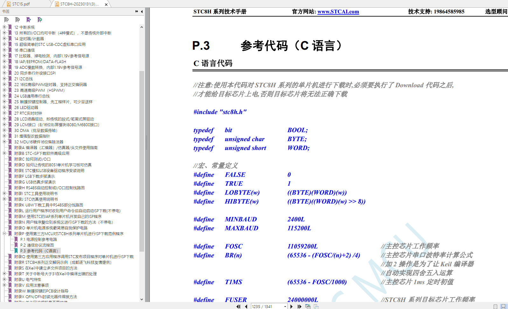Click the greyed next view icon

(x=316, y=306)
